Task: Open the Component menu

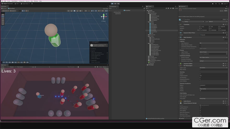Action: click(x=21, y=1)
